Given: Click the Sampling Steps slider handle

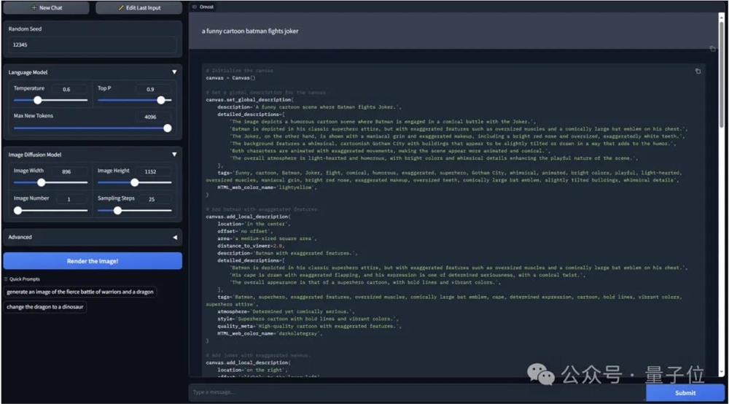Looking at the screenshot, I should pyautogui.click(x=117, y=211).
